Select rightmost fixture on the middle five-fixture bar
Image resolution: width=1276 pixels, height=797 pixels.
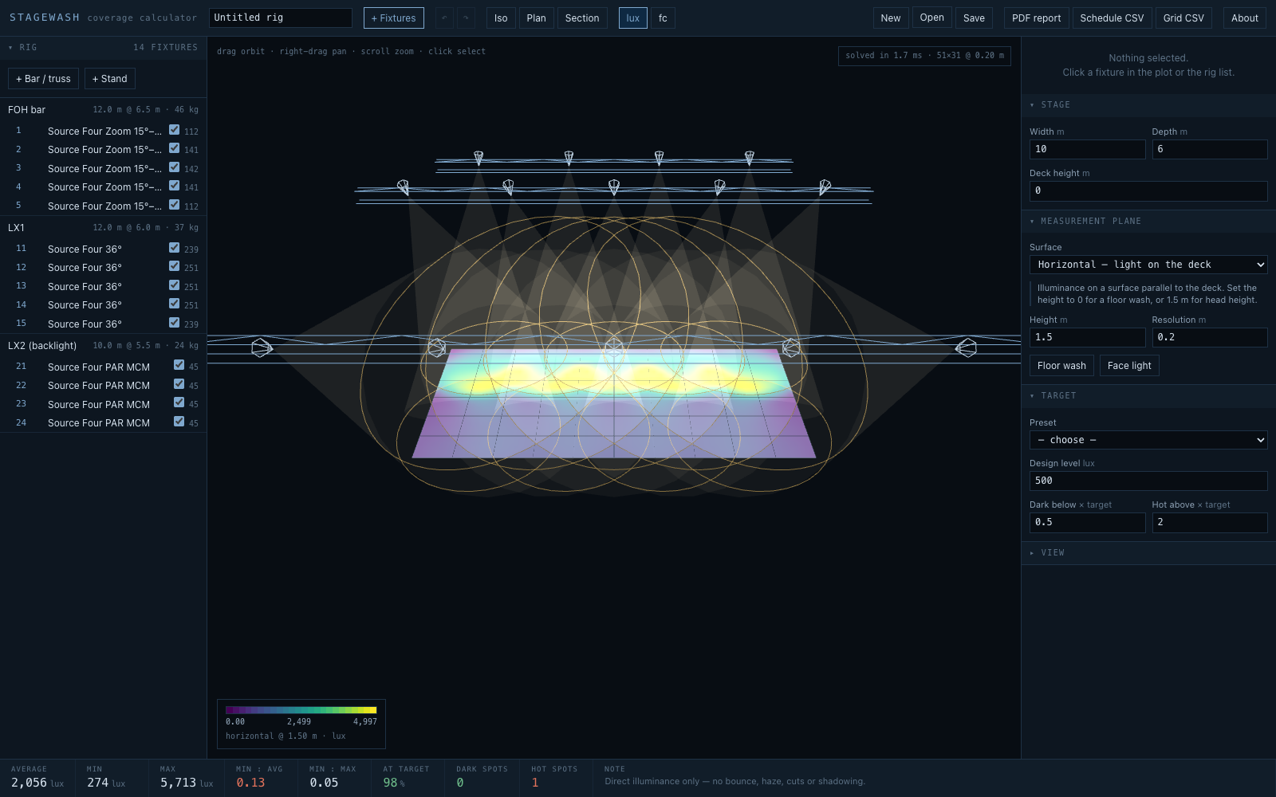click(825, 187)
